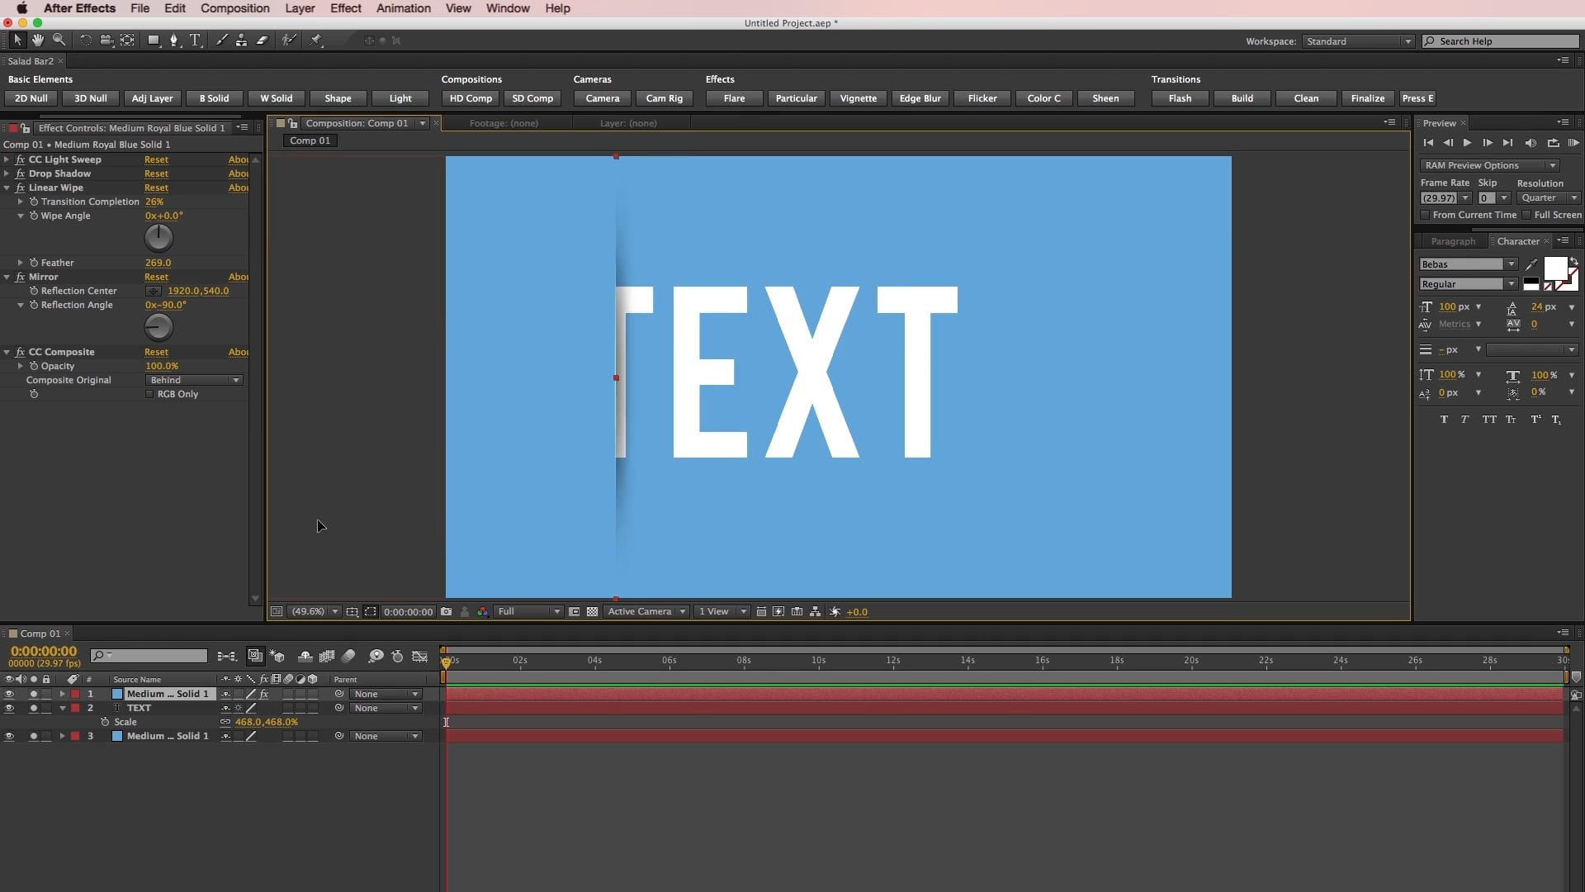Select the Unified Camera tool

pos(106,40)
